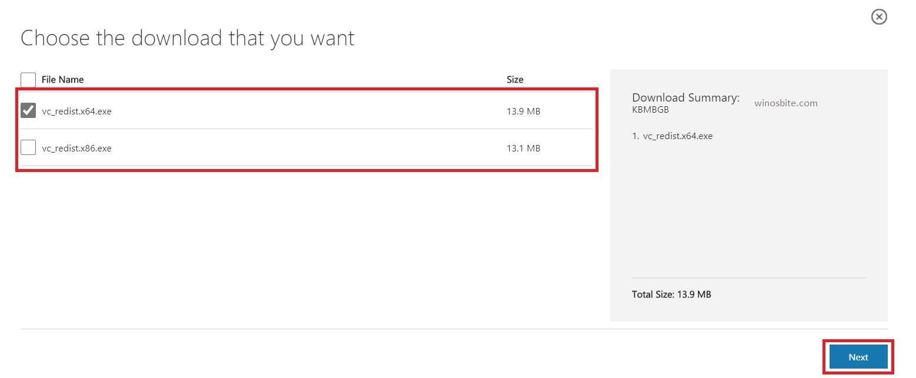
Task: Select the vc_redist.x64.exe file name in list
Action: click(x=76, y=111)
